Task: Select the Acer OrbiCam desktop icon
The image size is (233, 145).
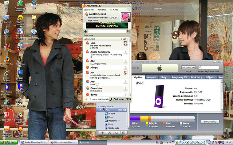Action: coord(7,103)
